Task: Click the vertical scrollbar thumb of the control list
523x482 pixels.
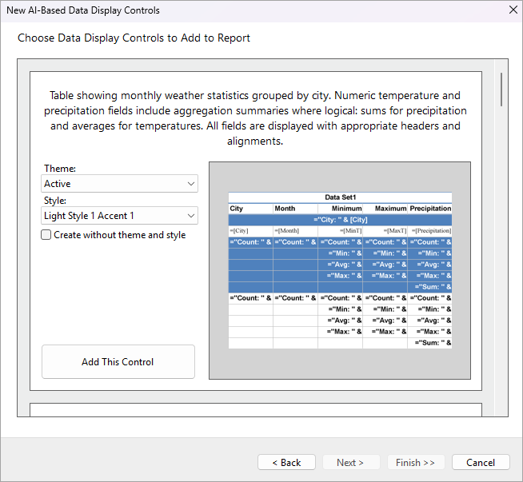Action: pos(501,90)
